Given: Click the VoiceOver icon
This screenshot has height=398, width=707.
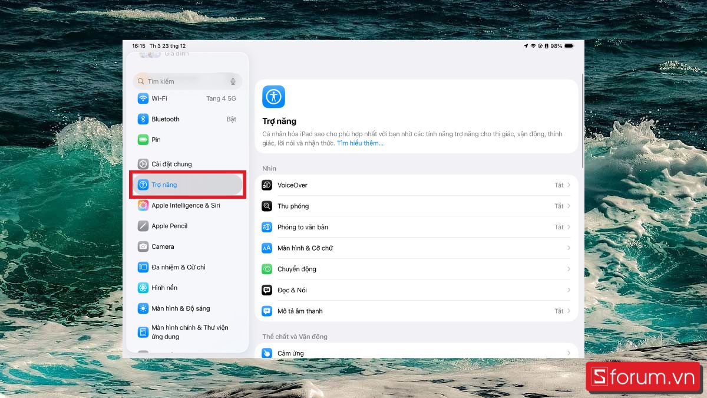Looking at the screenshot, I should pos(267,185).
